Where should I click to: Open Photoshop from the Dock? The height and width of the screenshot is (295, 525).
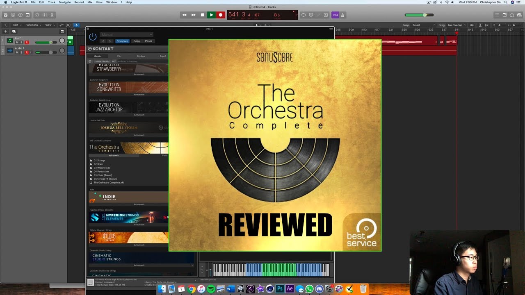280,289
